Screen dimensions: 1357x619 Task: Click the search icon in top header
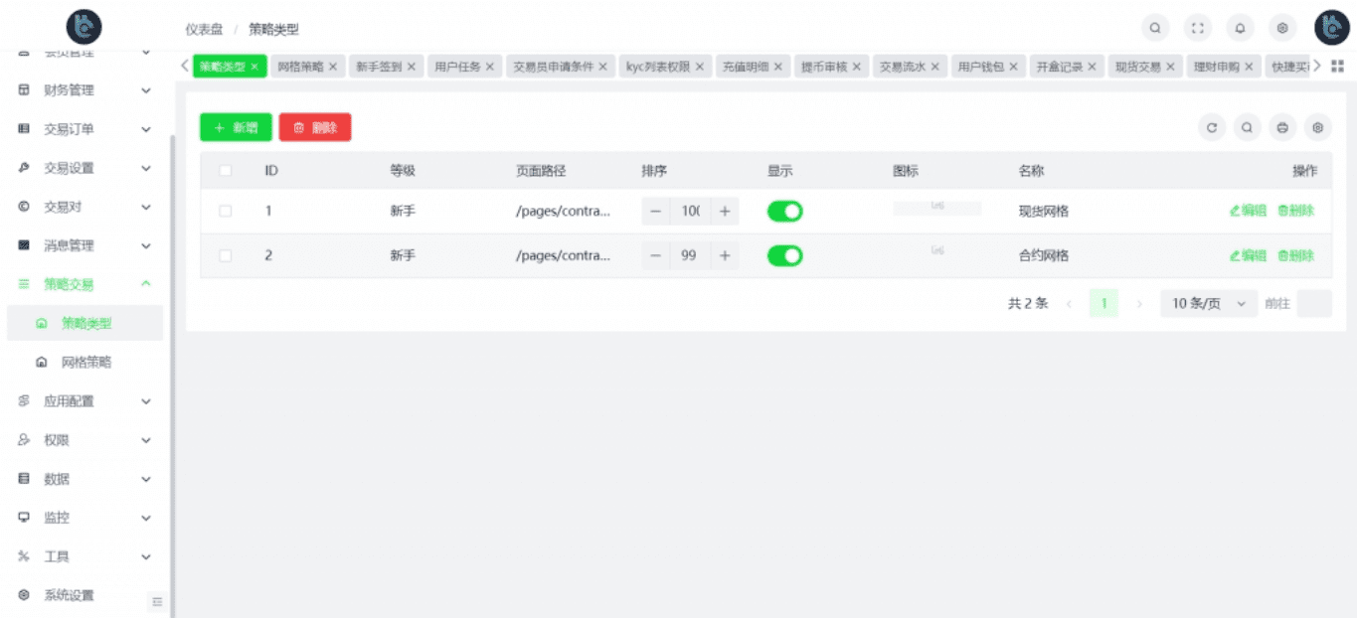(x=1154, y=28)
